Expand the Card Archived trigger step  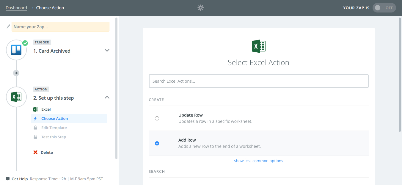pos(107,50)
